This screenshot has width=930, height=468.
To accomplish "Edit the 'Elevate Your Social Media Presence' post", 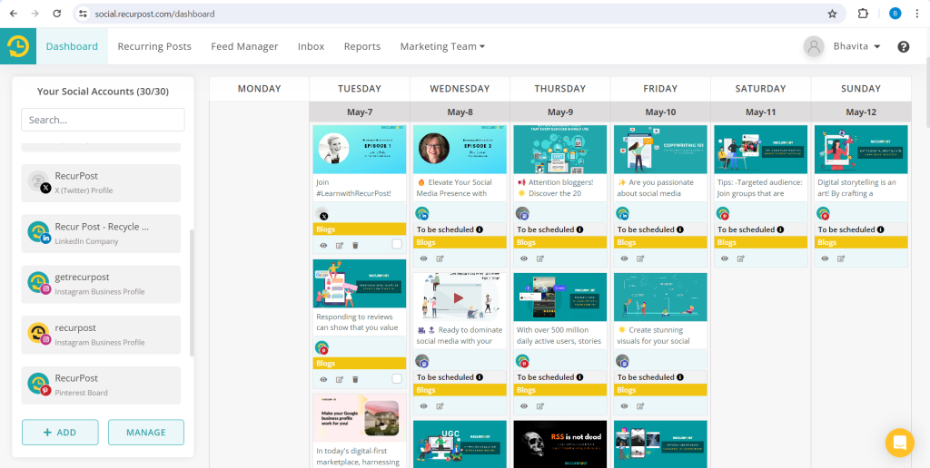I will [440, 258].
